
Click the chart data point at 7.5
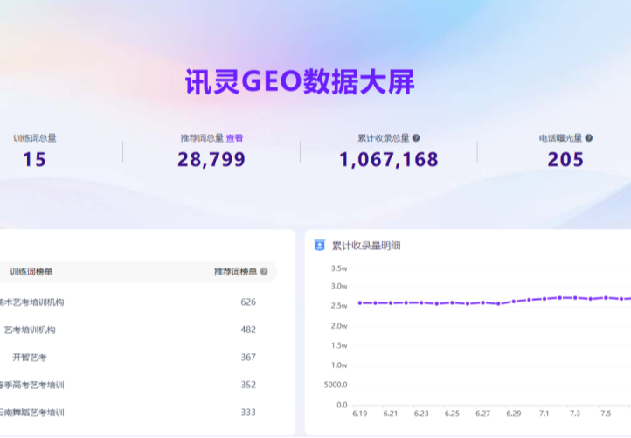pyautogui.click(x=606, y=298)
